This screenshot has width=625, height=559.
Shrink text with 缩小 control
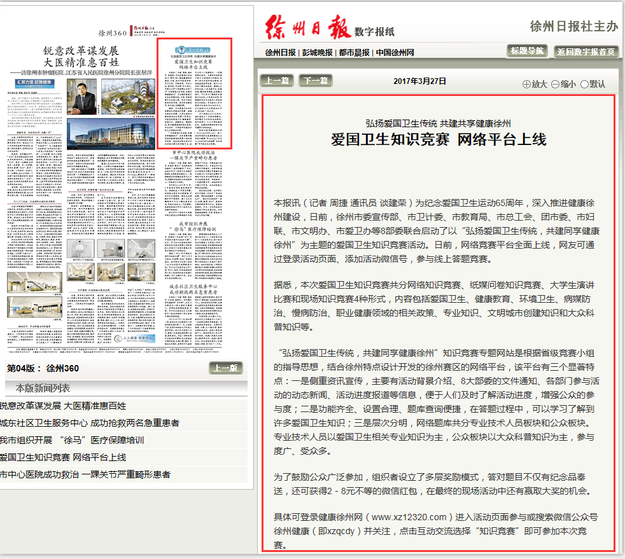pos(564,84)
